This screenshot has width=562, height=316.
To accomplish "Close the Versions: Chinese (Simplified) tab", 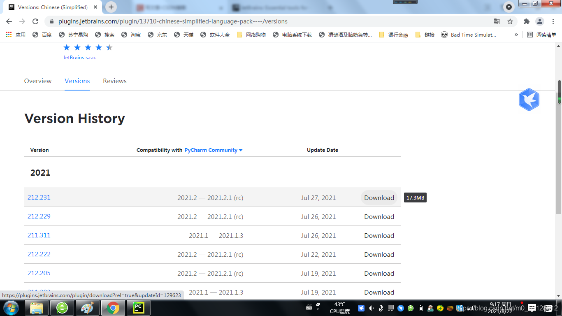I will pyautogui.click(x=95, y=7).
